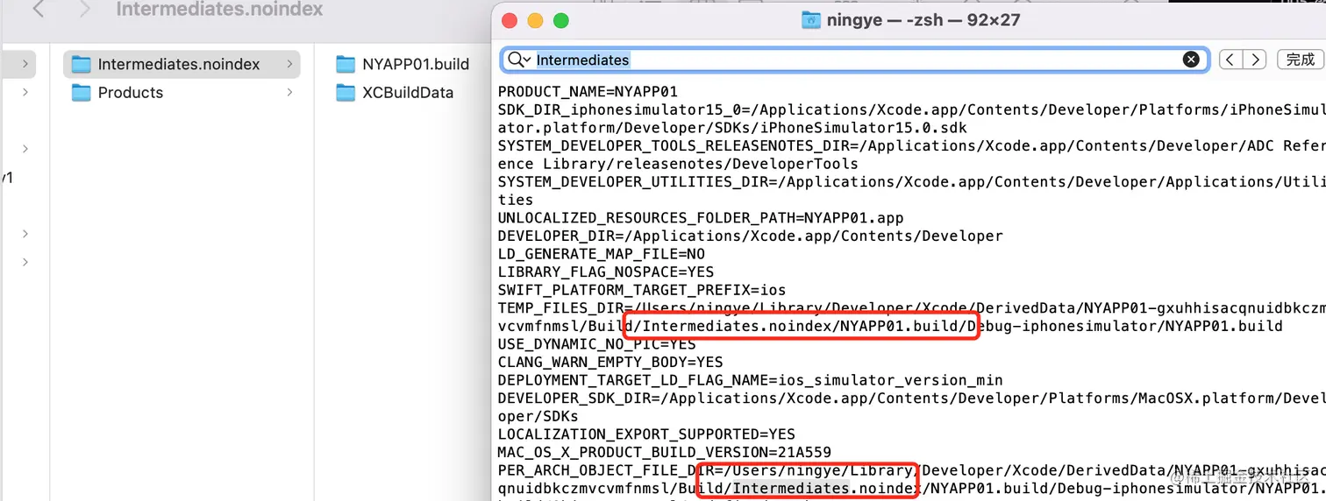The height and width of the screenshot is (501, 1326).
Task: Clear the Terminal search field
Action: [x=1191, y=60]
